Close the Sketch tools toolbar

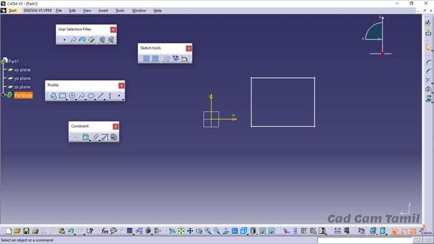tap(189, 48)
